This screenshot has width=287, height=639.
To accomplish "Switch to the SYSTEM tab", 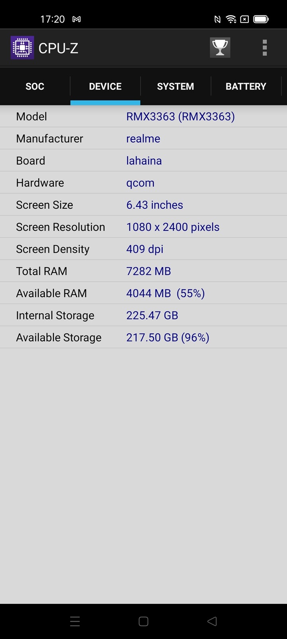I will pyautogui.click(x=175, y=86).
